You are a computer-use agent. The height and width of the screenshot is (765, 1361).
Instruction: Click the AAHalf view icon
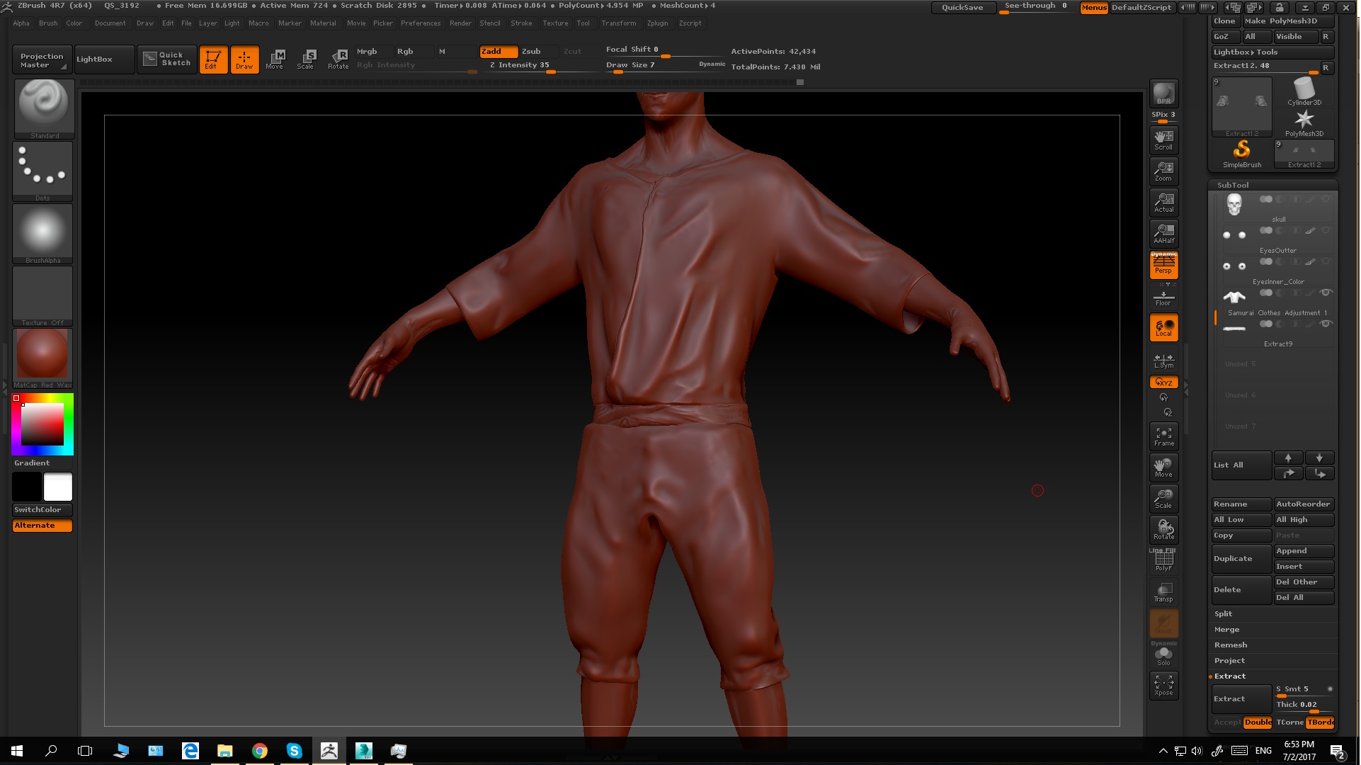[x=1165, y=233]
